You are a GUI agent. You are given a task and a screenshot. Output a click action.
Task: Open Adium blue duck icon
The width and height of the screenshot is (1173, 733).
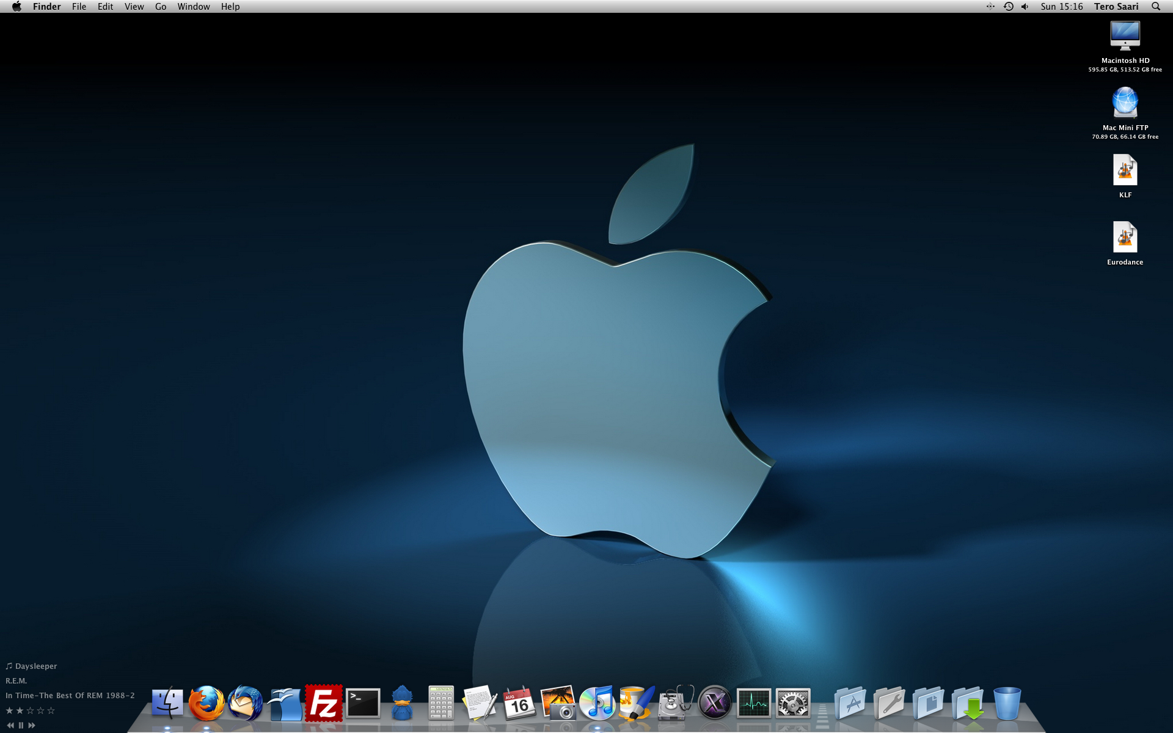pos(402,702)
